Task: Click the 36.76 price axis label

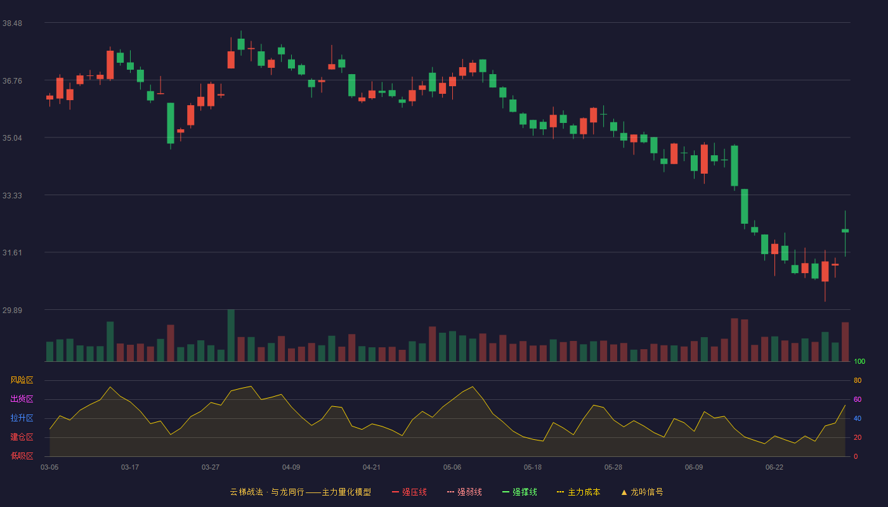Action: pyautogui.click(x=12, y=80)
